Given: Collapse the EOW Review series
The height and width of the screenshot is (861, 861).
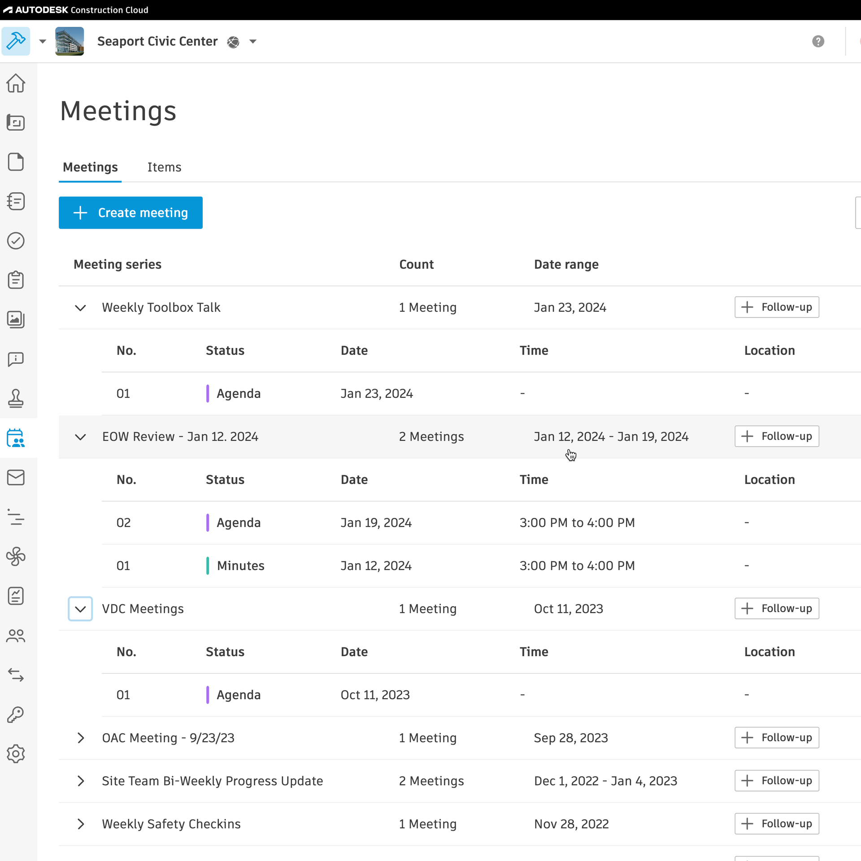Looking at the screenshot, I should coord(80,437).
